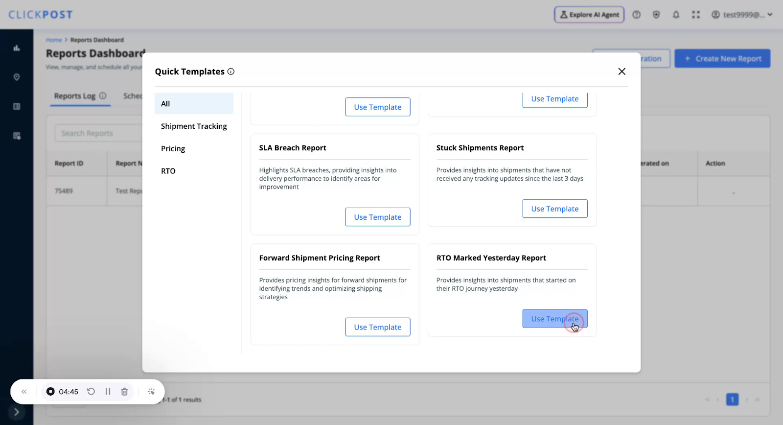
Task: Click the Stuck Shipments Report title
Action: click(x=480, y=148)
